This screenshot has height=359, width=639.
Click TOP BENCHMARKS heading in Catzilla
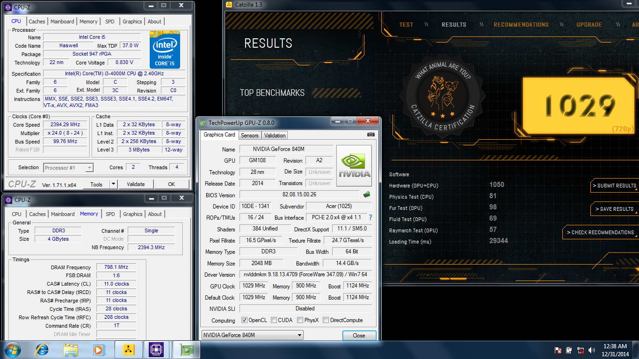(272, 93)
